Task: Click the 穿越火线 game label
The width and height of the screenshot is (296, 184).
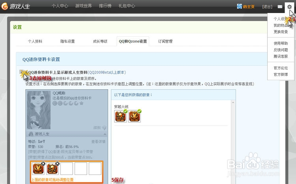Action: coord(121,107)
